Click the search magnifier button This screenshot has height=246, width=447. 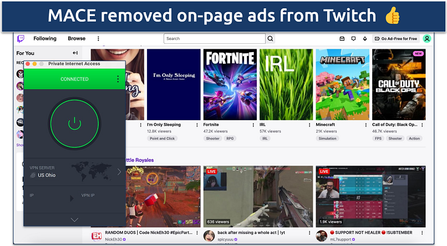point(270,39)
